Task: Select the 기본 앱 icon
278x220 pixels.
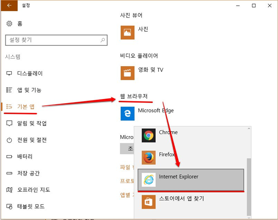Action: click(x=9, y=106)
